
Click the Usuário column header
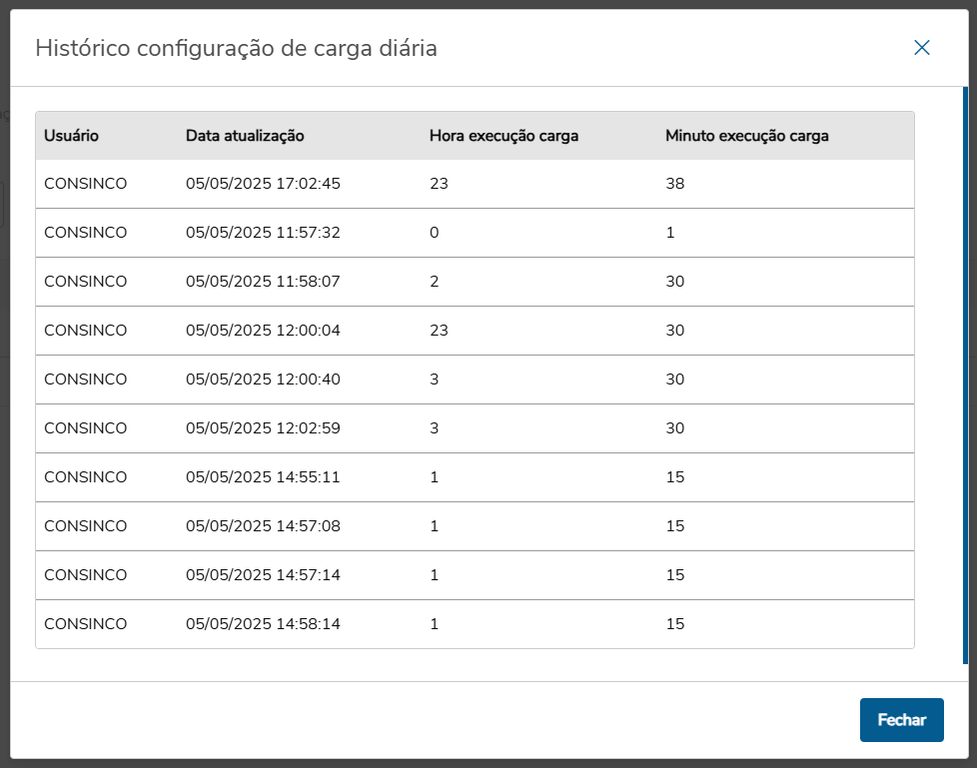pos(72,136)
